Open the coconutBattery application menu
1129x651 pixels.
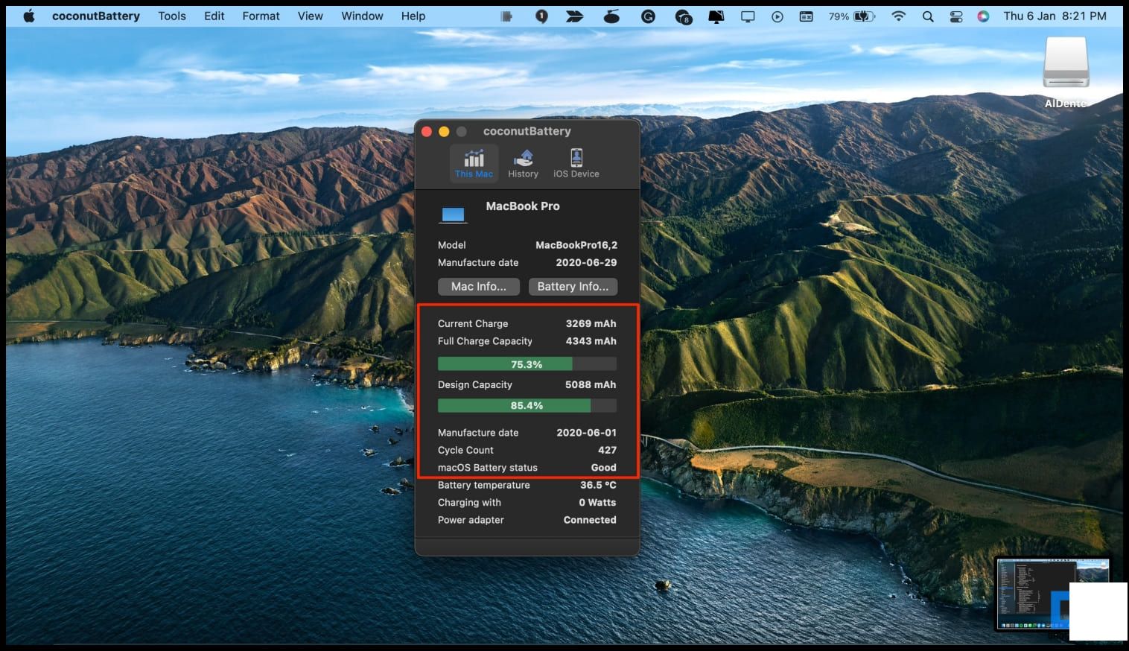[x=96, y=16]
